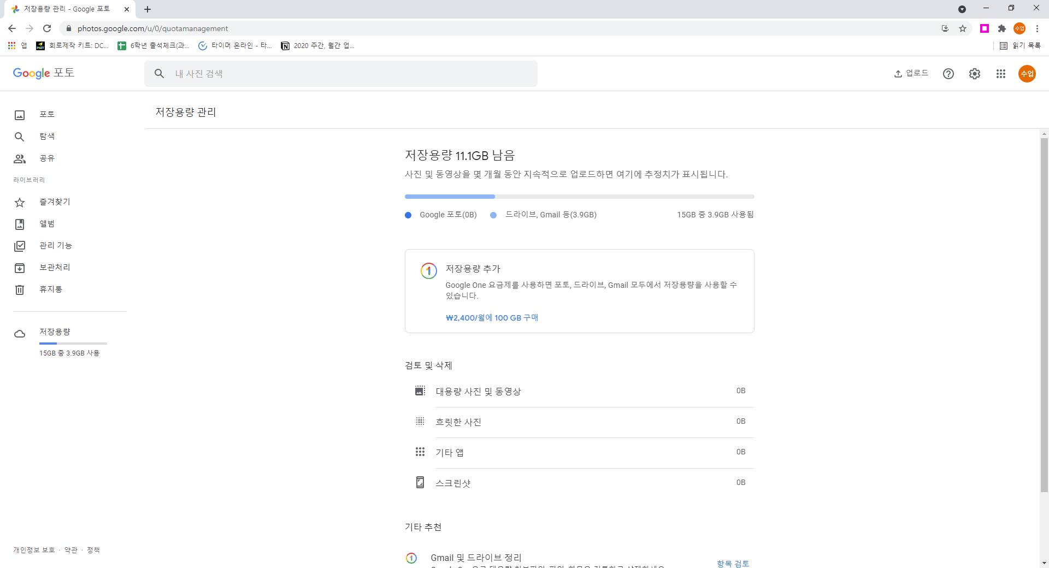The height and width of the screenshot is (568, 1049).
Task: Click the 개인정보 보호 footer link
Action: 34,550
